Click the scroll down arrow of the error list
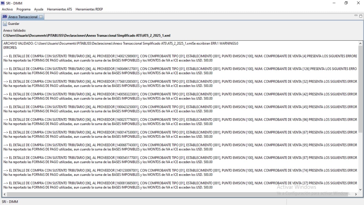 [x=361, y=190]
